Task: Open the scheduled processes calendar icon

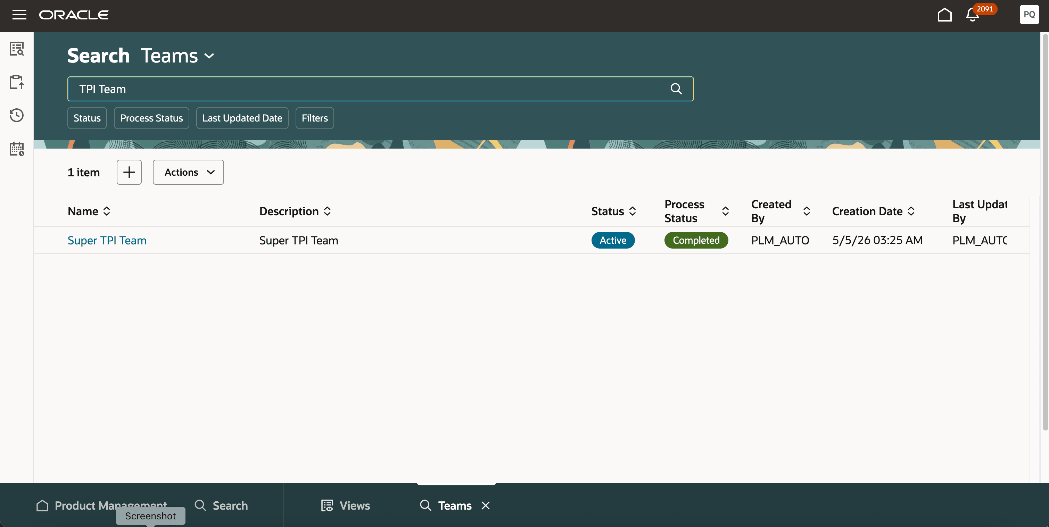Action: pos(17,149)
